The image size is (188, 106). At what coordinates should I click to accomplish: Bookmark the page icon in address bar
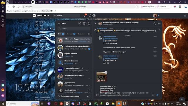[x=136, y=6]
